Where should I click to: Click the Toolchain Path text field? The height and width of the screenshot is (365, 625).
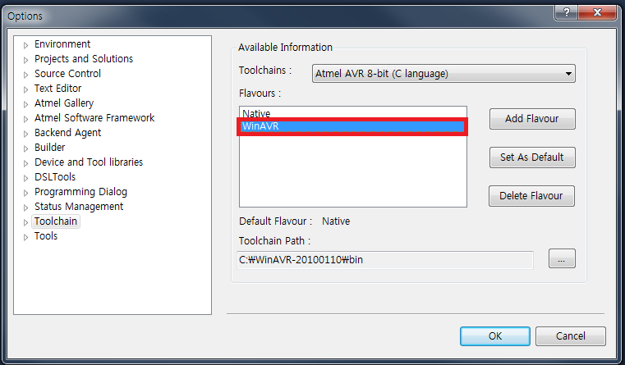[x=385, y=260]
